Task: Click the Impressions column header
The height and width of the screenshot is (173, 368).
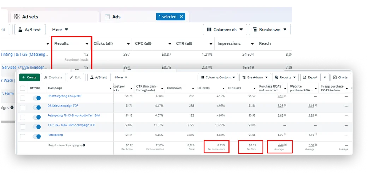Action: click(x=229, y=44)
